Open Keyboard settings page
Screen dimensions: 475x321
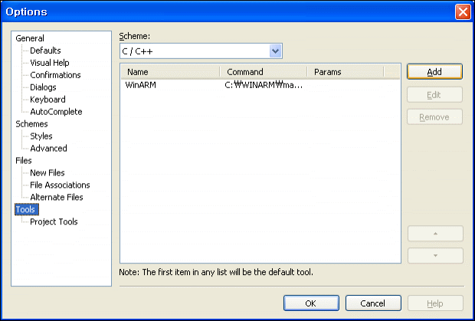(x=47, y=100)
